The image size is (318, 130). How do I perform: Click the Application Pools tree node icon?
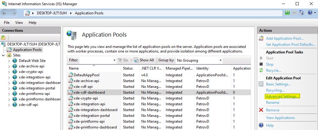tap(9, 50)
